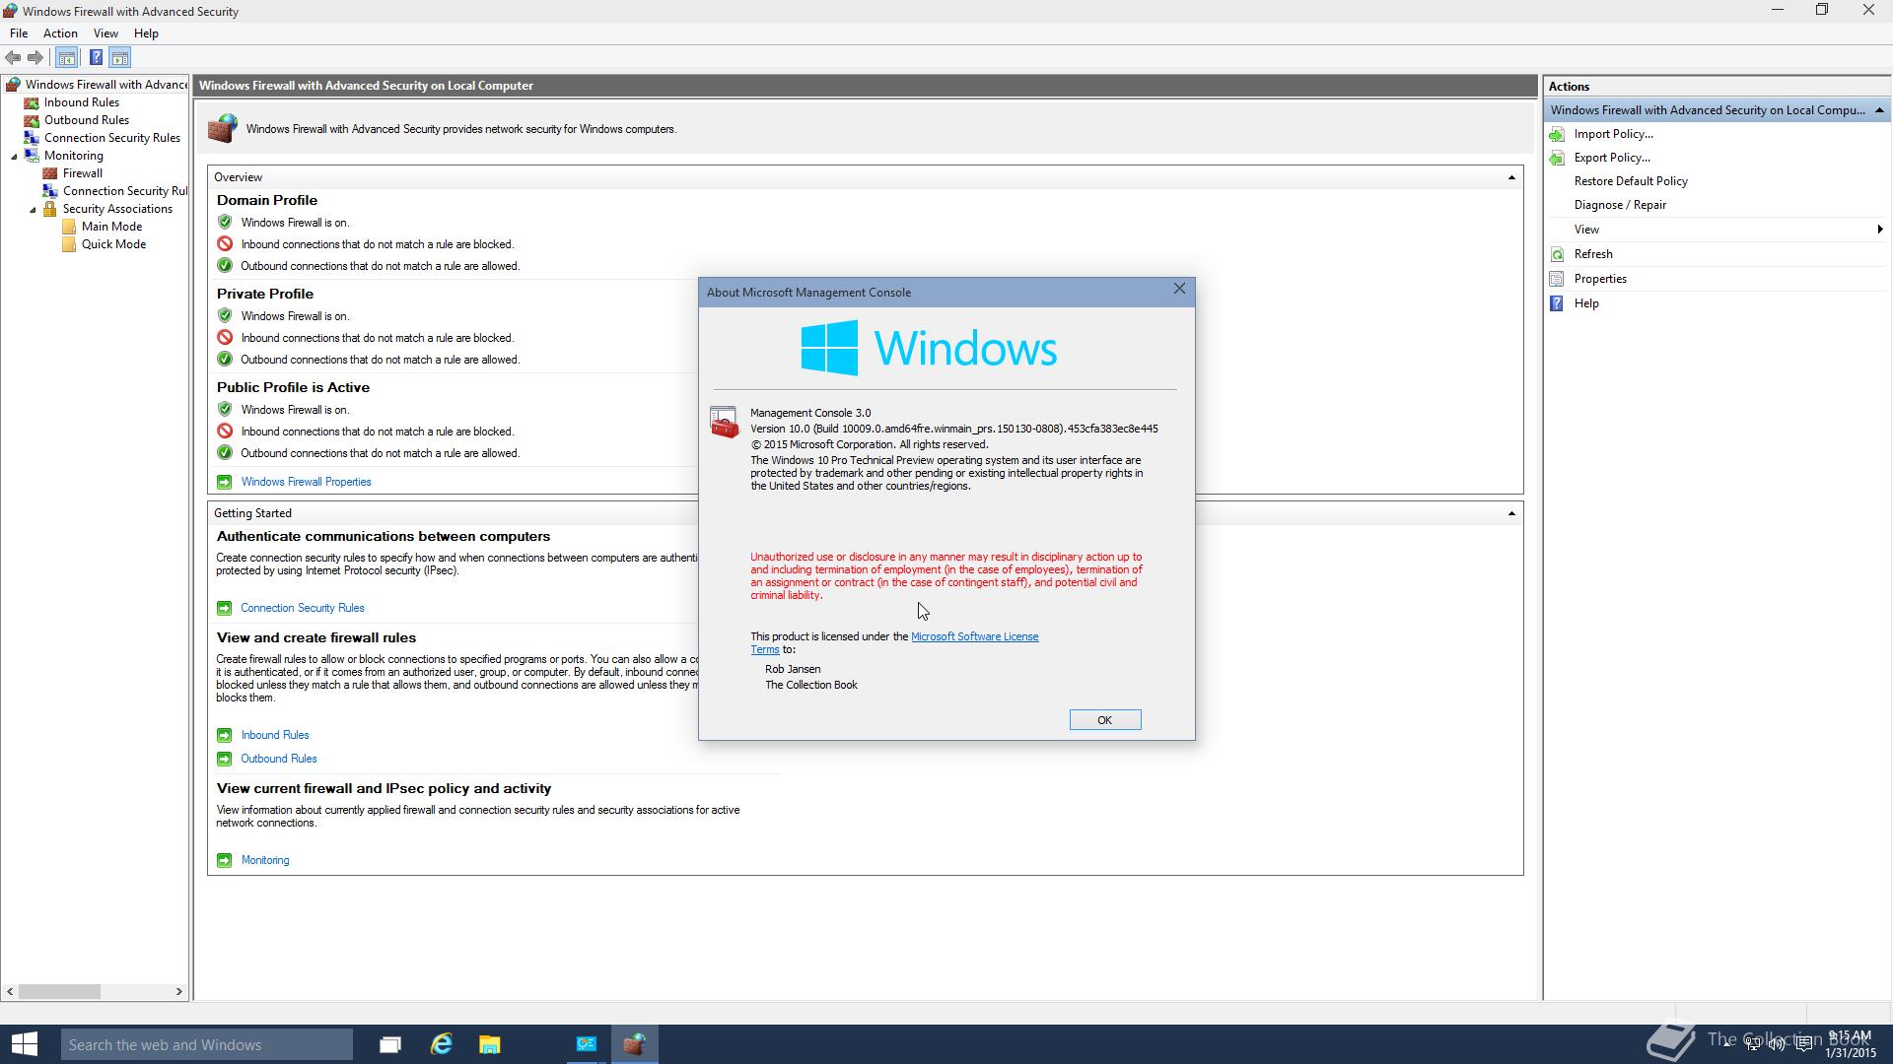
Task: Choose Diagnose / Repair action
Action: (x=1620, y=205)
